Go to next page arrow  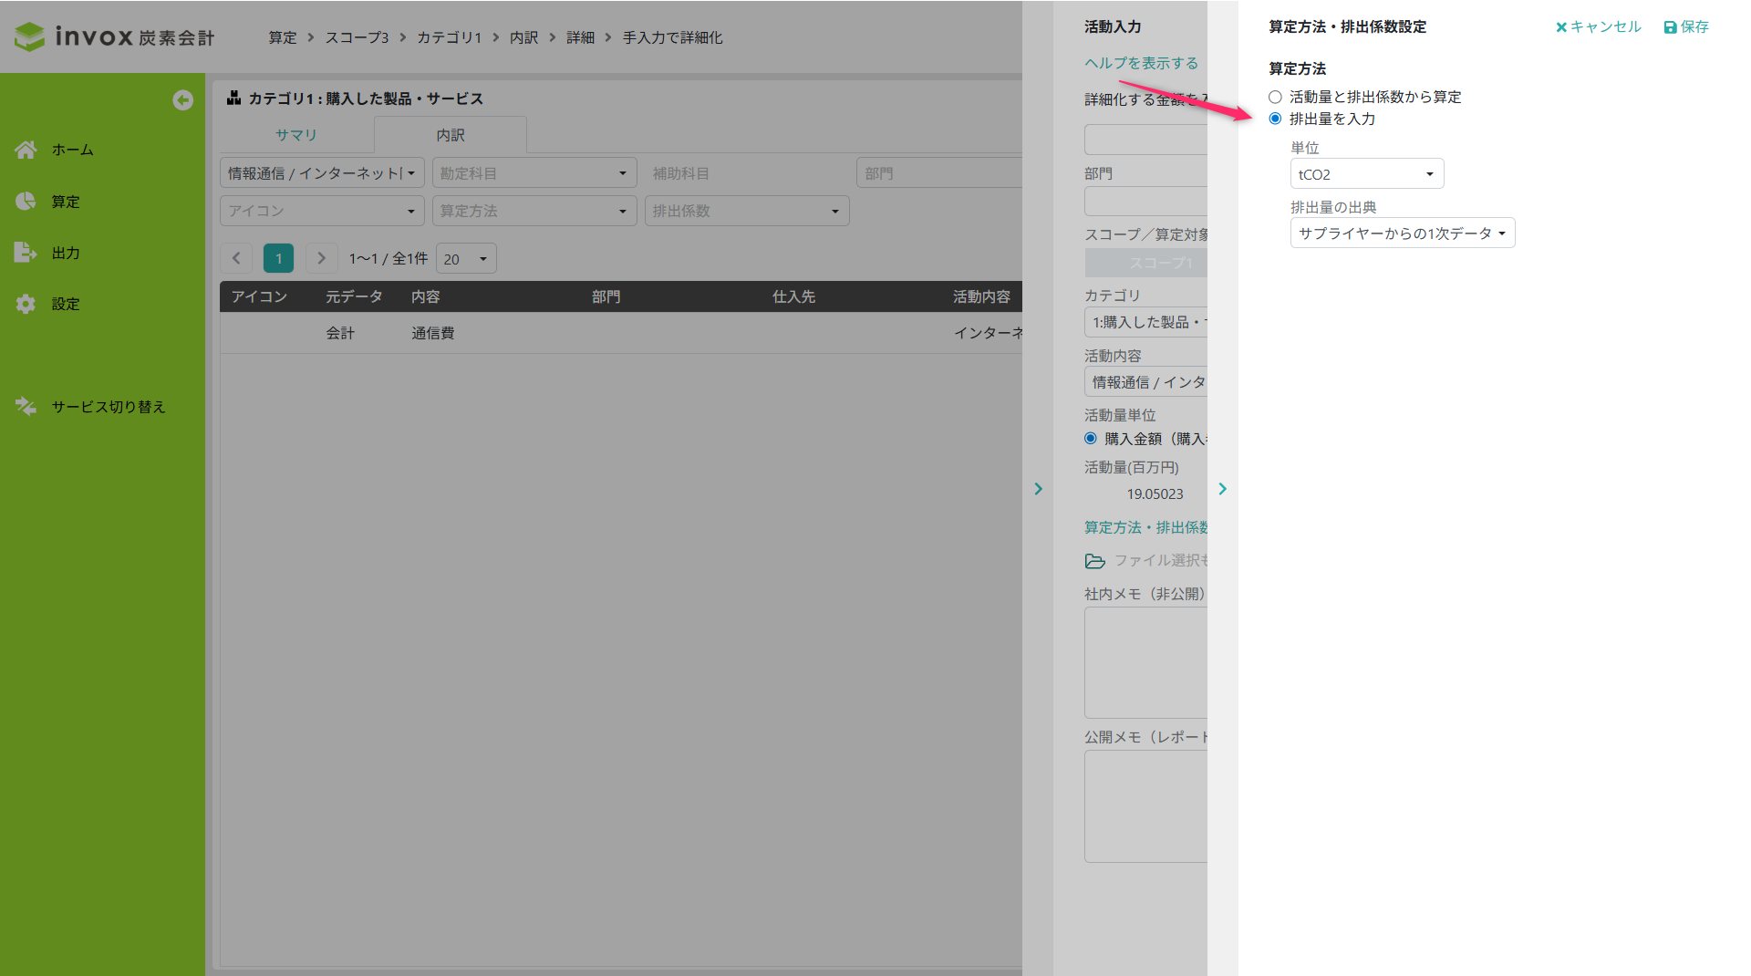click(x=321, y=258)
